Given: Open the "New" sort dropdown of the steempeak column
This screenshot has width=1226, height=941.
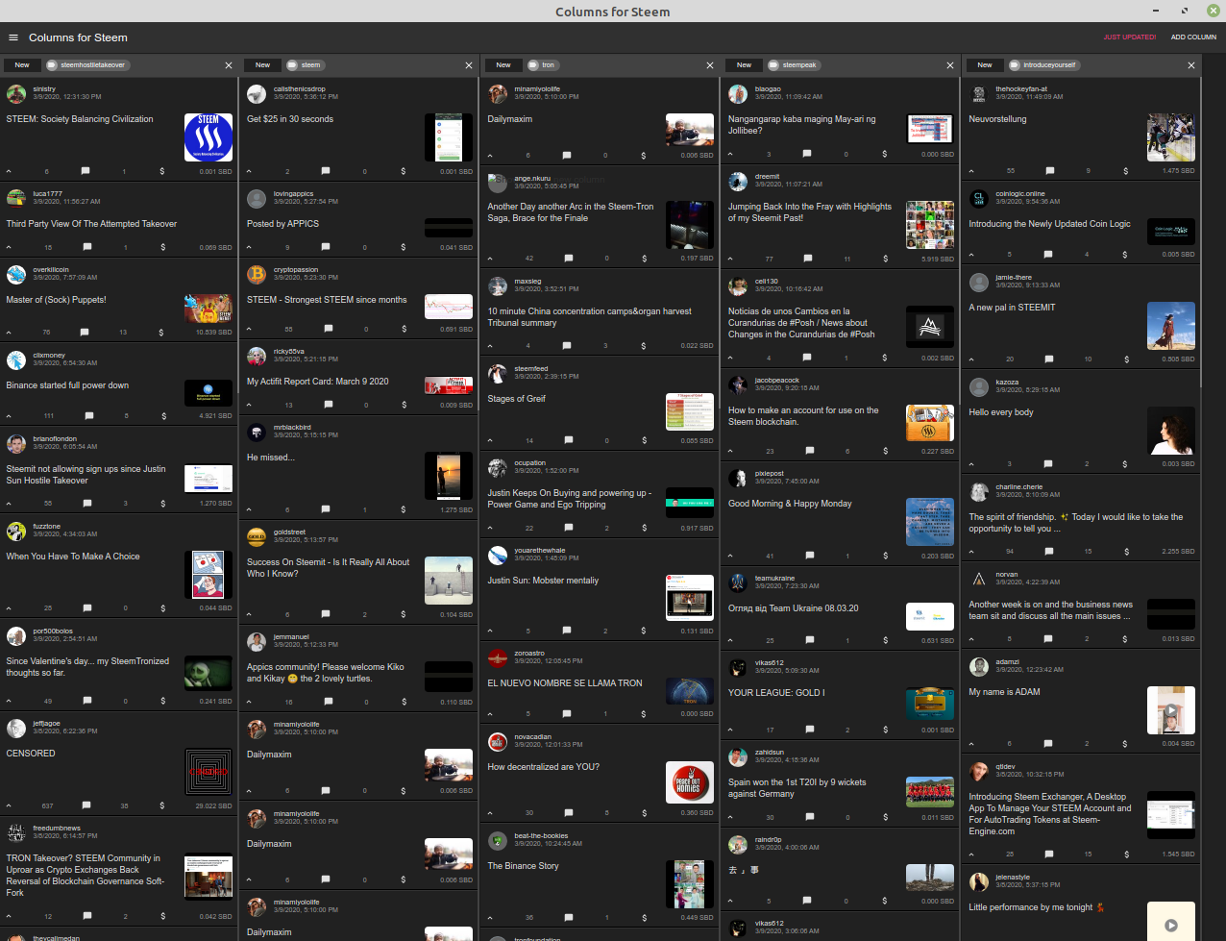Looking at the screenshot, I should pos(745,65).
